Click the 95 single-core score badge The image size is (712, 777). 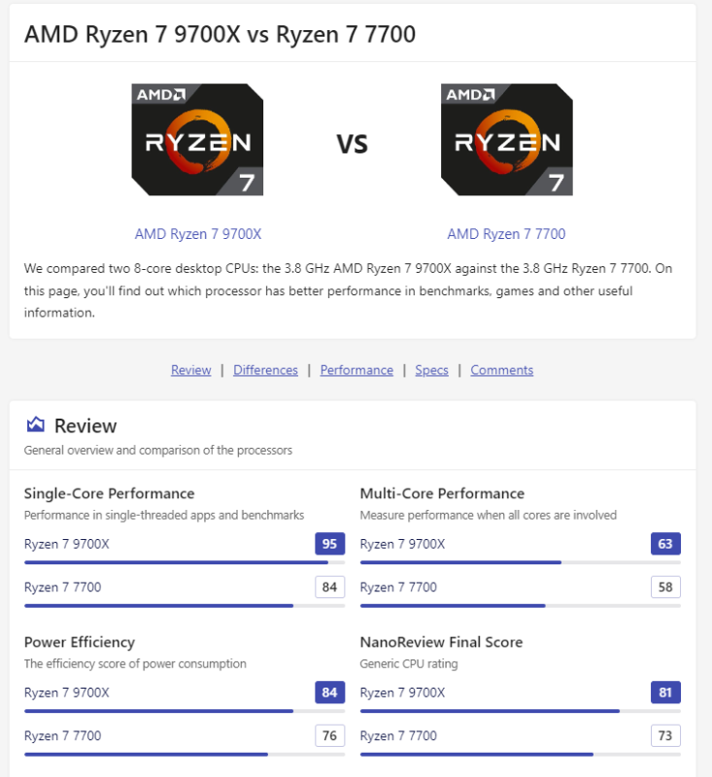click(329, 544)
